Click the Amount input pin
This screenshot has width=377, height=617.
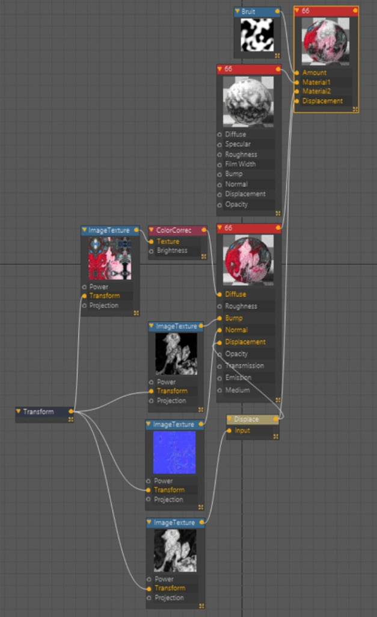296,72
